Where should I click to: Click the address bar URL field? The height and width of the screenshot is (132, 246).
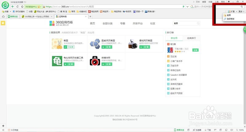click(x=112, y=6)
